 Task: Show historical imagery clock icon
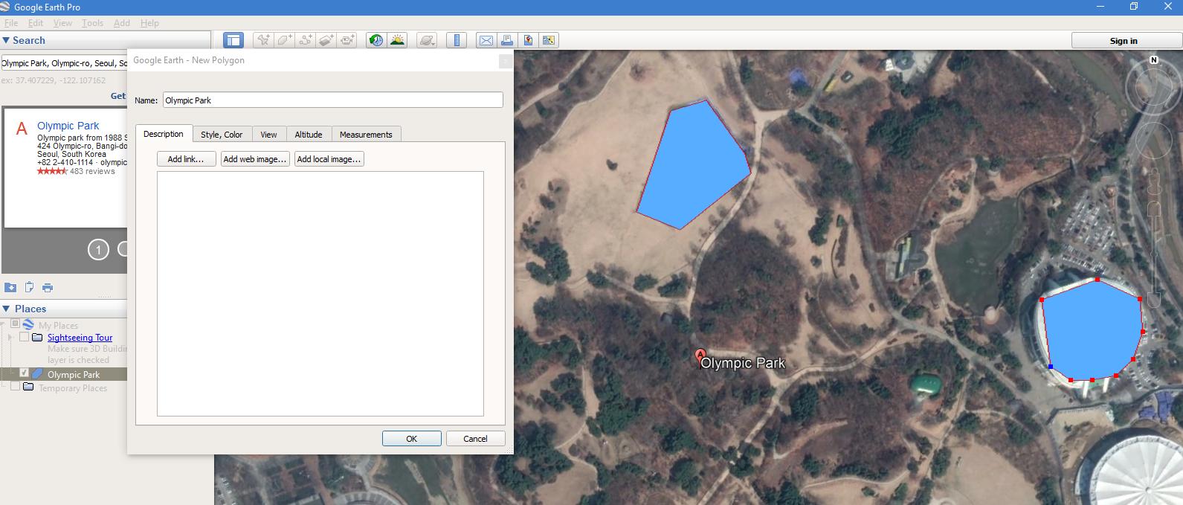(376, 40)
